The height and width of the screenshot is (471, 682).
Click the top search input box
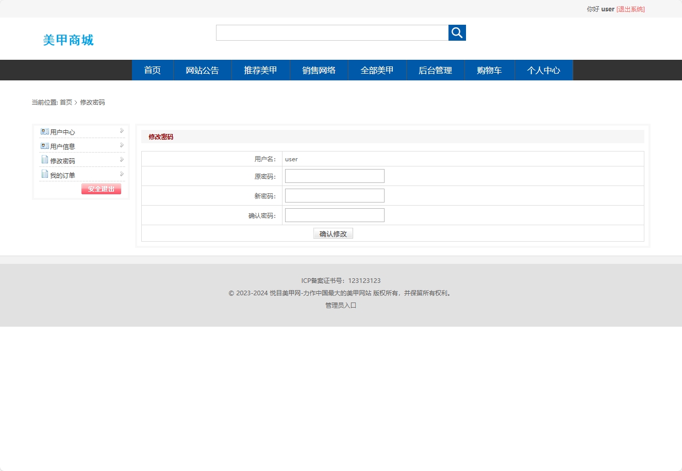(x=332, y=32)
